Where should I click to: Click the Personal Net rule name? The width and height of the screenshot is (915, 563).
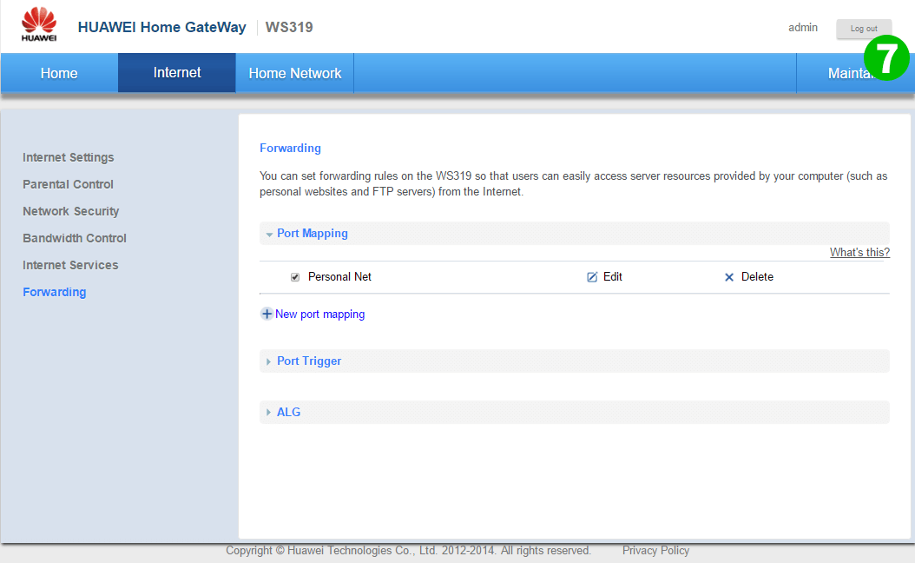(339, 277)
